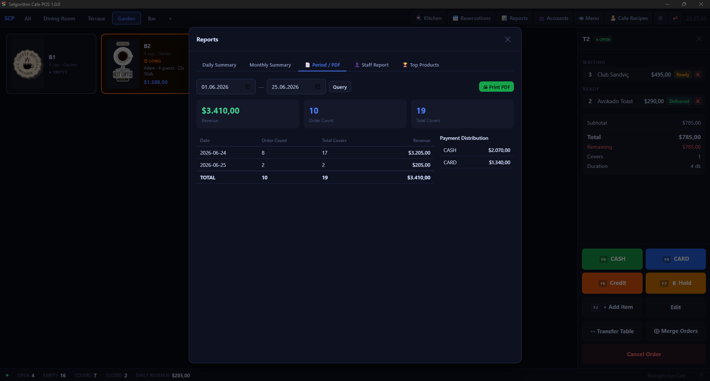This screenshot has height=381, width=710.
Task: Click COVERS 7 in the status bar
Action: (85, 375)
